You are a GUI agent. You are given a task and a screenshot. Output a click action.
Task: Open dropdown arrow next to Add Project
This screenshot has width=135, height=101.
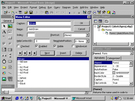click(x=9, y=13)
